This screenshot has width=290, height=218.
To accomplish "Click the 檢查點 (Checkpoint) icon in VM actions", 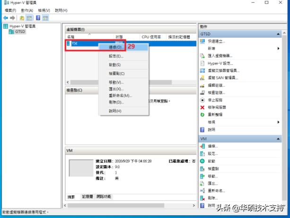I will point(202,168).
